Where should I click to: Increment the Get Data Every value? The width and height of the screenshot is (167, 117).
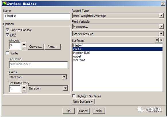[24, 87]
